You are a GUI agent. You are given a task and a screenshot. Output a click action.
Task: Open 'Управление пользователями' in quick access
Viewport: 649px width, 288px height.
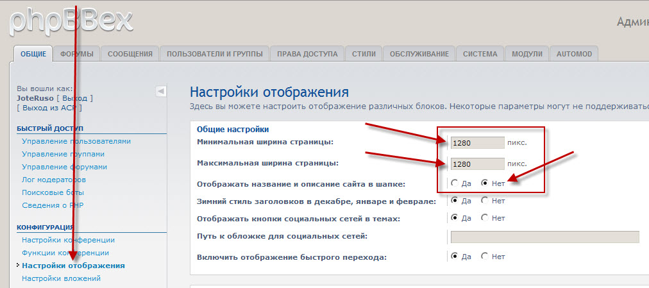coord(76,141)
